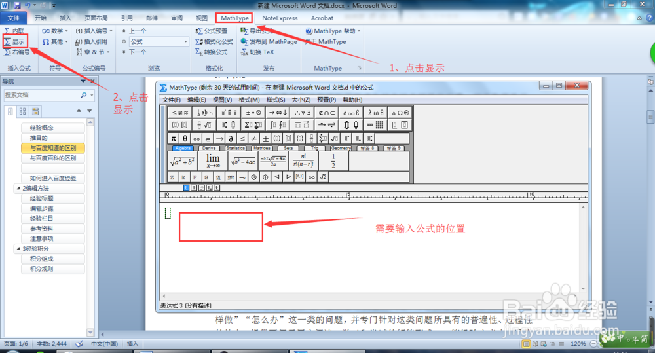Screen dimensions: 655x353
Task: Click 转换公式 in the ribbon
Action: (x=212, y=52)
